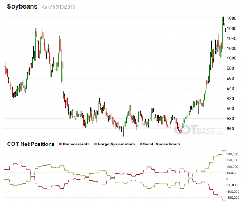Screen dimensions: 243x203
Task: Click the 100,000 net positions axis label
Action: tap(232, 166)
